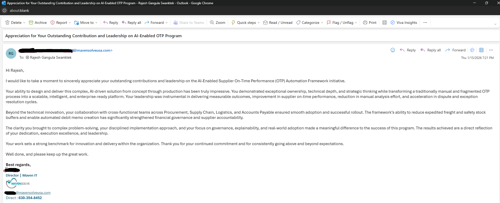
Task: Open Zoom magnifier tool
Action: click(x=218, y=23)
